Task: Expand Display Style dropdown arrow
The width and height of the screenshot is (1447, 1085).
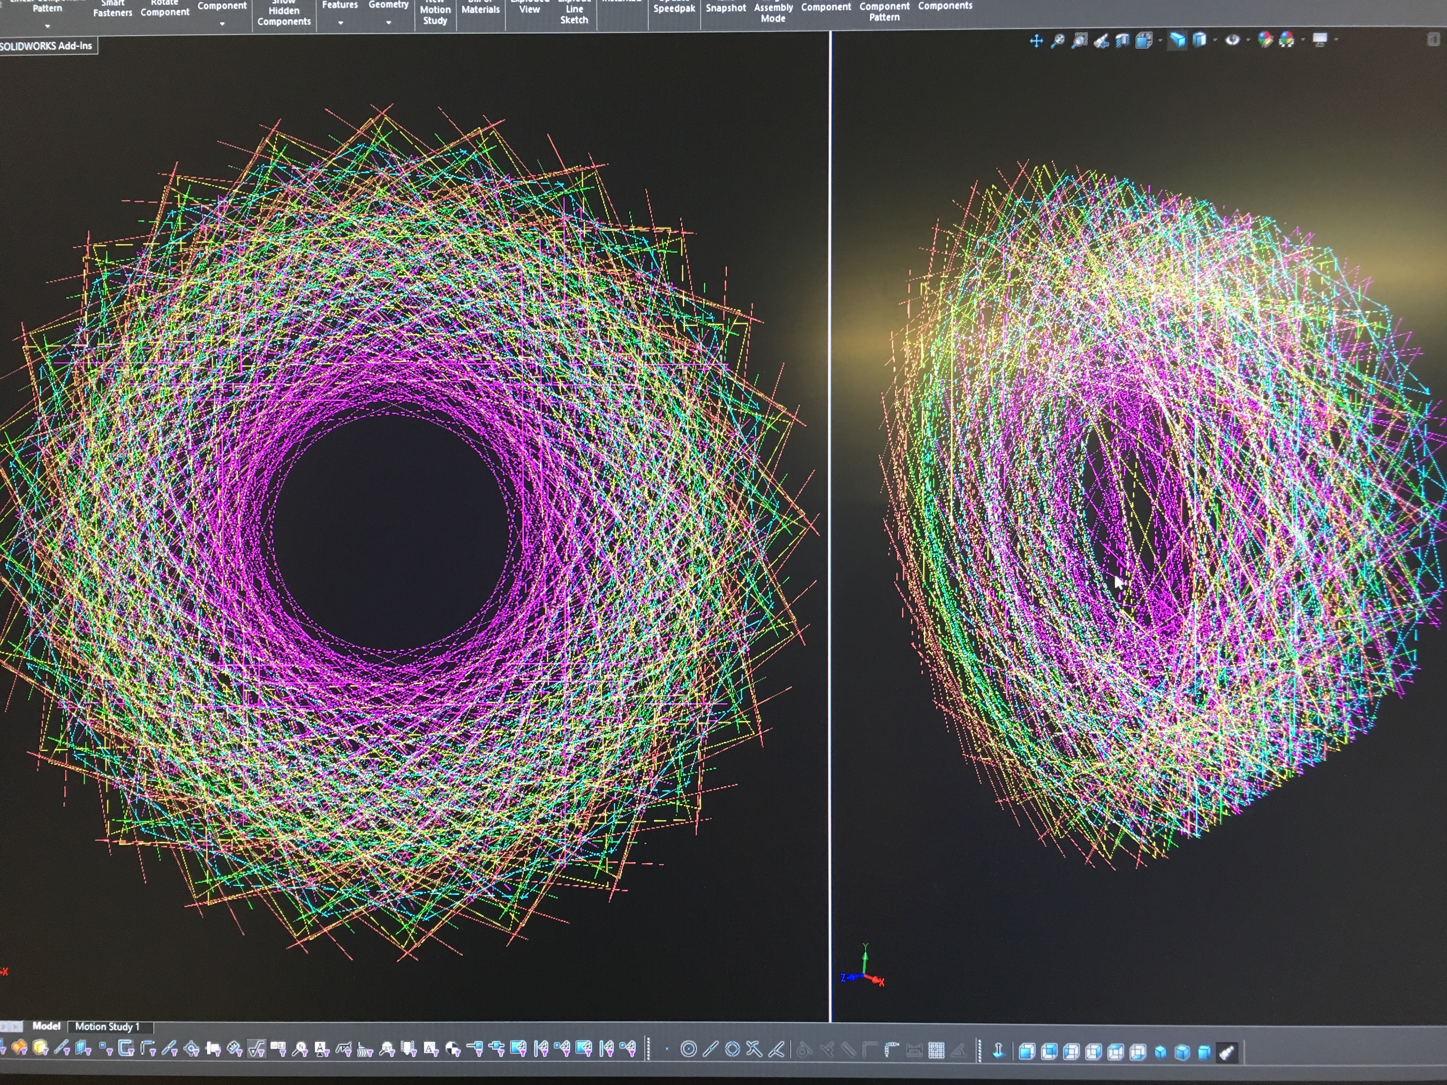Action: point(1215,40)
